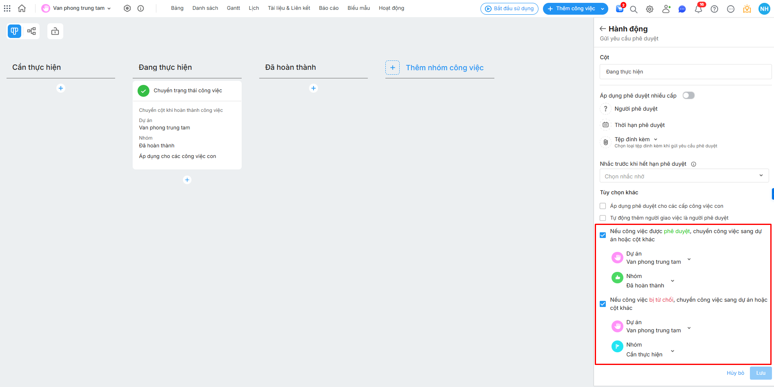The image size is (774, 387).
Task: Click the Tệp đính kèm paperclip icon
Action: (x=605, y=142)
